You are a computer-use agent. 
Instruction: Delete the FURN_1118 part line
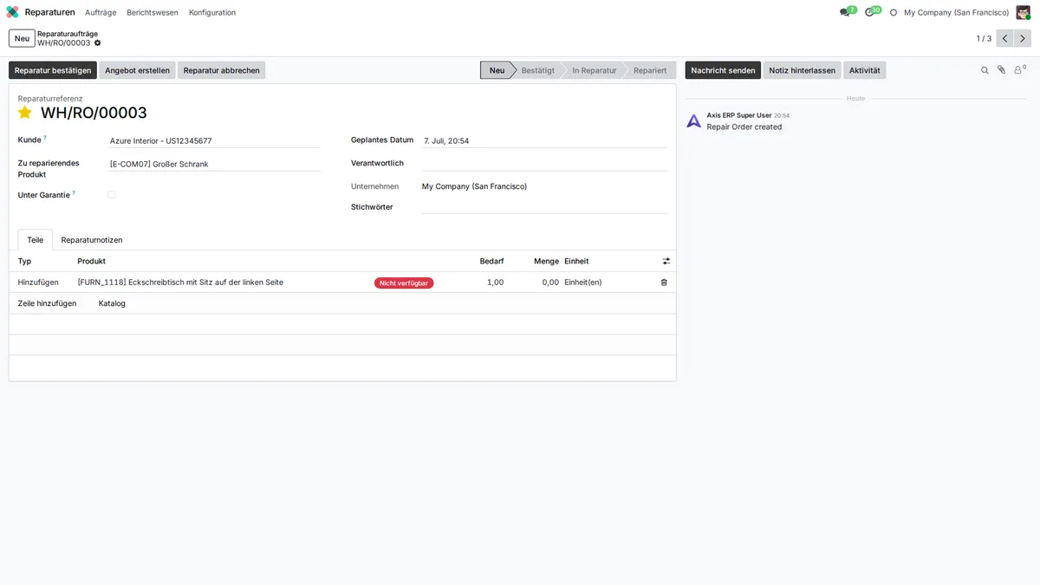tap(664, 283)
